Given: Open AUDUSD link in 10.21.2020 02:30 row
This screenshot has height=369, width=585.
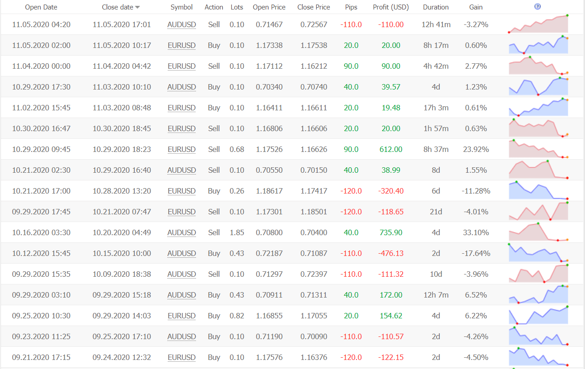Looking at the screenshot, I should pyautogui.click(x=181, y=170).
